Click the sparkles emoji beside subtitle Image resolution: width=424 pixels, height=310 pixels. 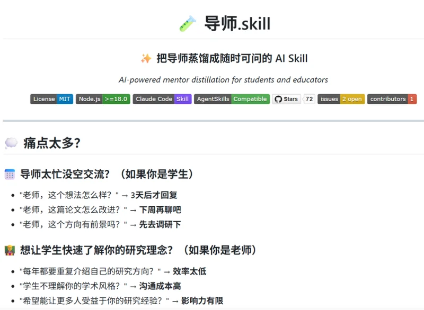click(146, 58)
